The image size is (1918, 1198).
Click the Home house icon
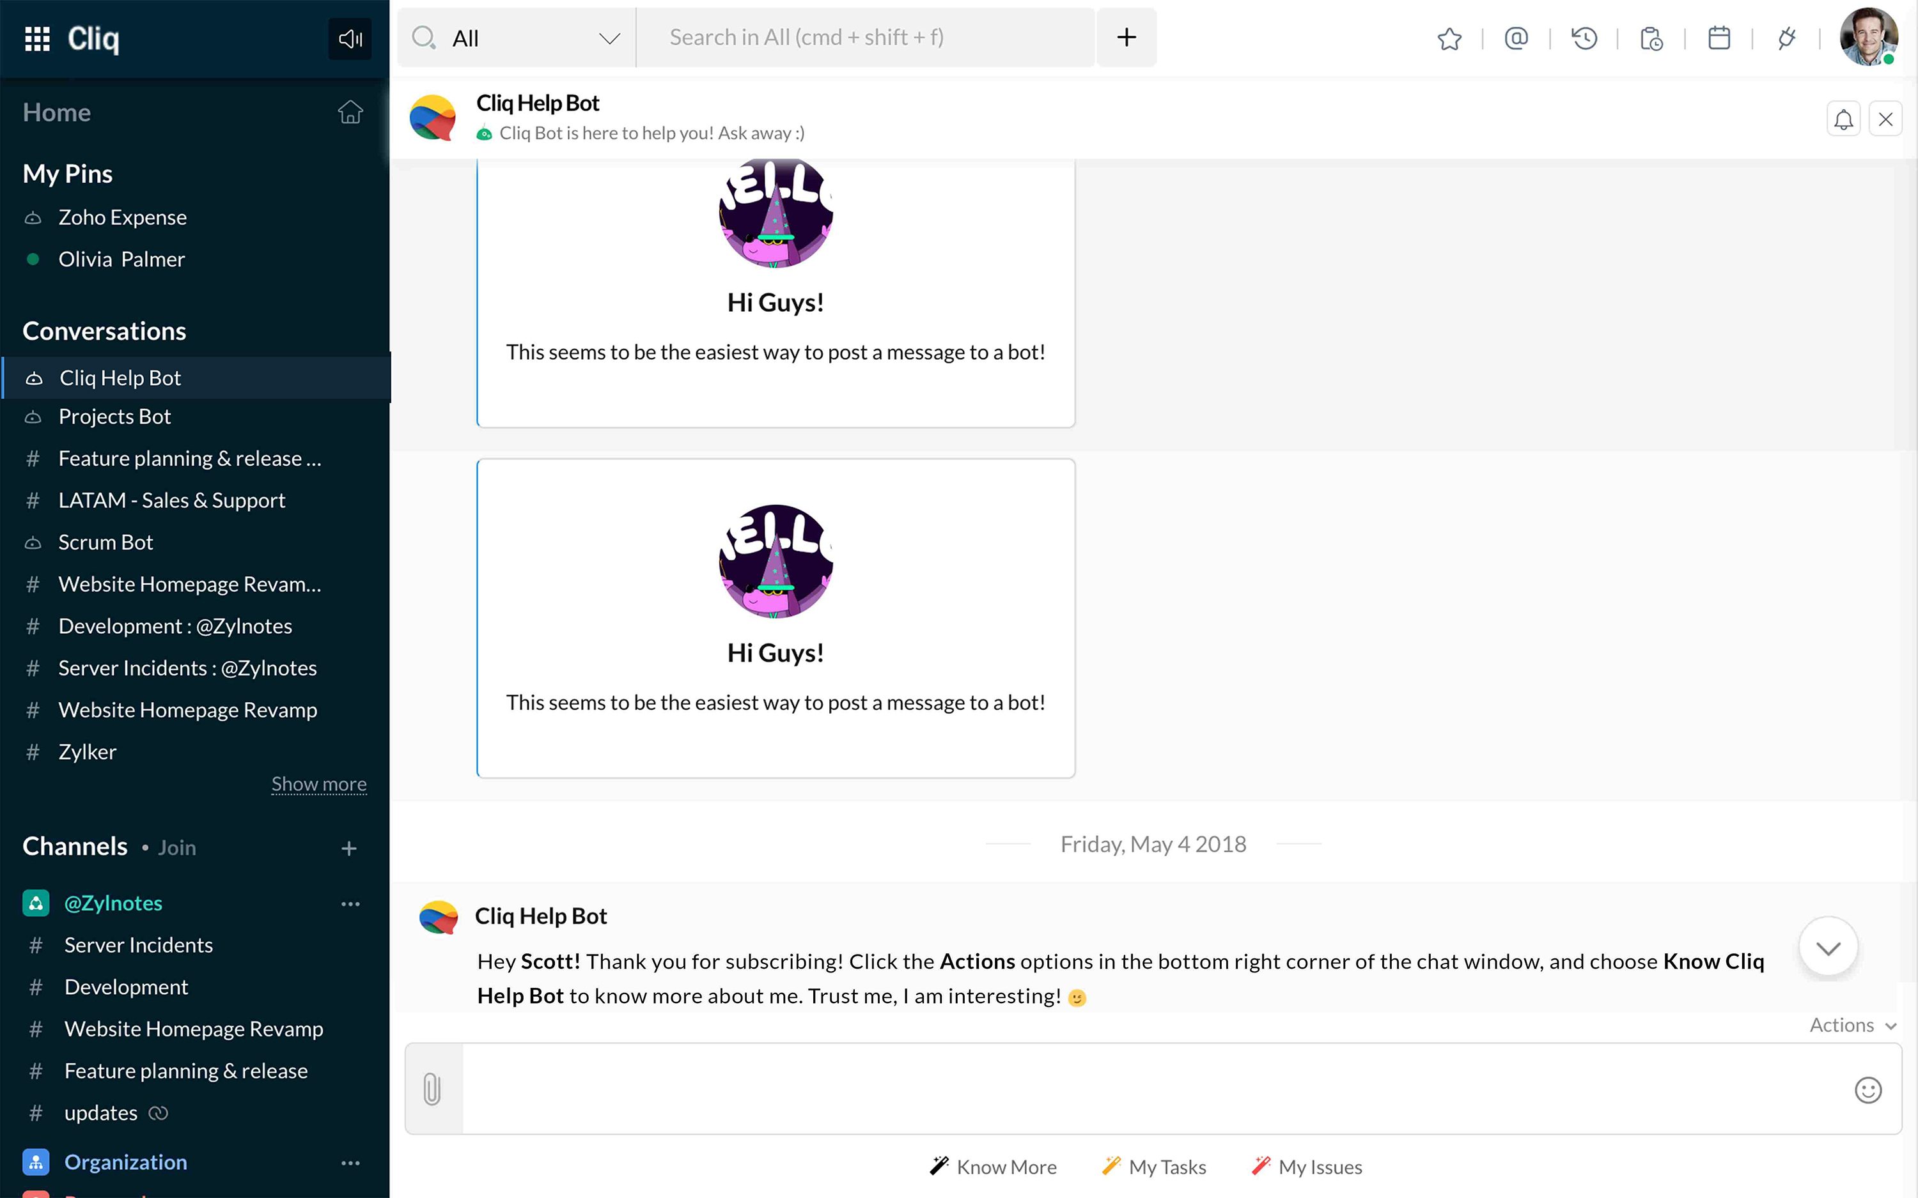(350, 112)
